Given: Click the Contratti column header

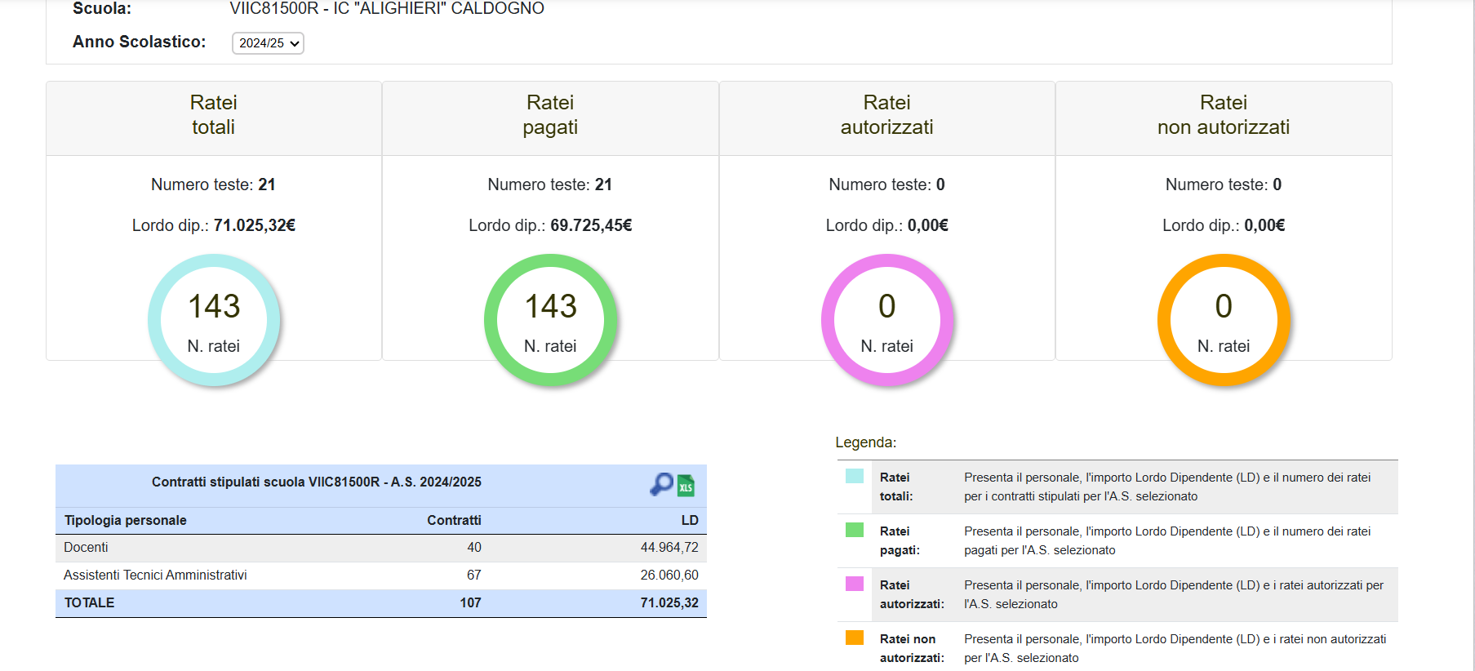Looking at the screenshot, I should coord(454,521).
